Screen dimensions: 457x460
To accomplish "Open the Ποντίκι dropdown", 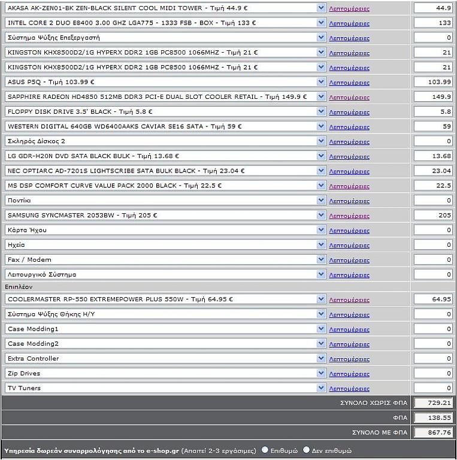I will coord(165,201).
